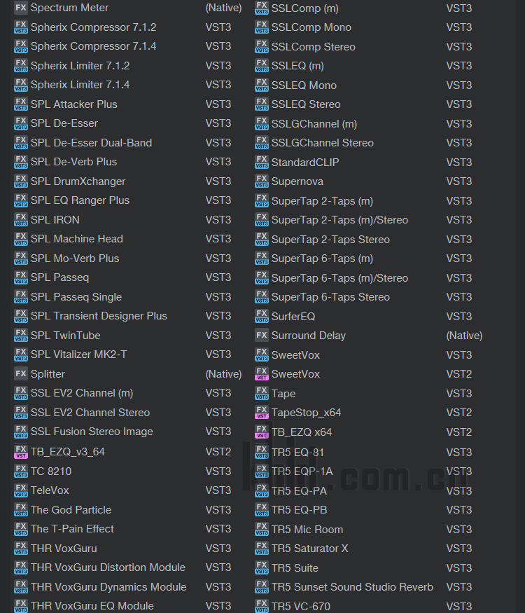Click the VST3 icon next to The God Particle
This screenshot has width=525, height=613.
click(21, 510)
